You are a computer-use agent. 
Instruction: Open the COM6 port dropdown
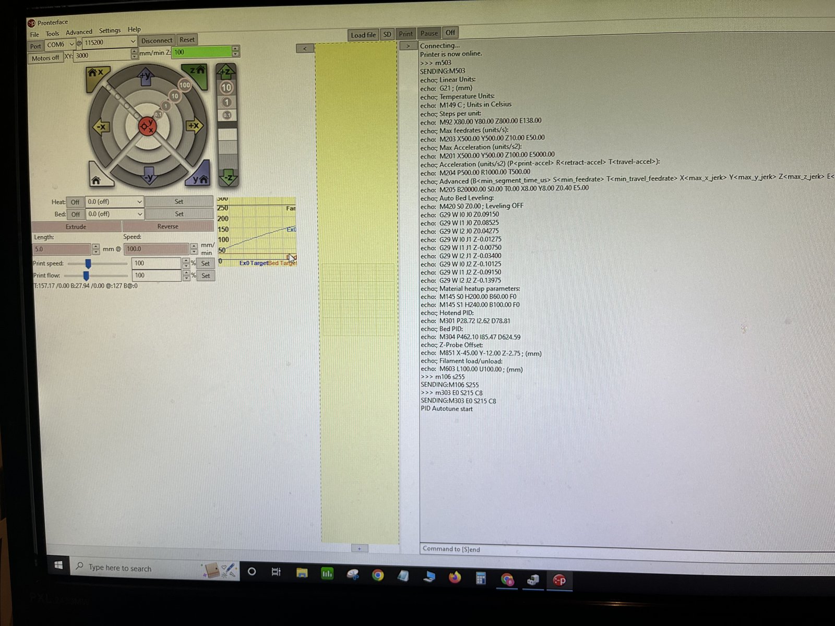pos(61,44)
